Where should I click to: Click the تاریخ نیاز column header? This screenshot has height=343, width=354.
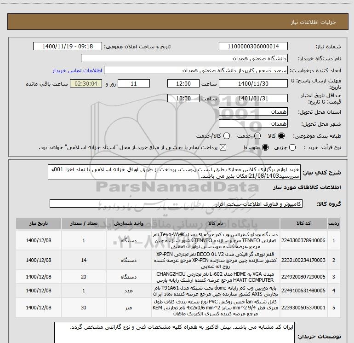point(39,223)
